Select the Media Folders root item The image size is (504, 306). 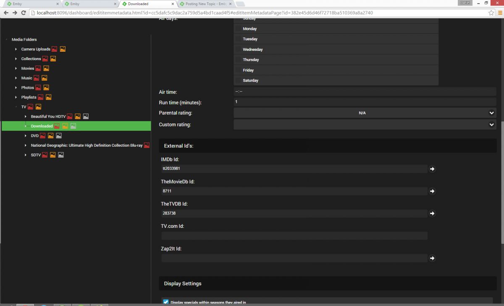pos(24,40)
